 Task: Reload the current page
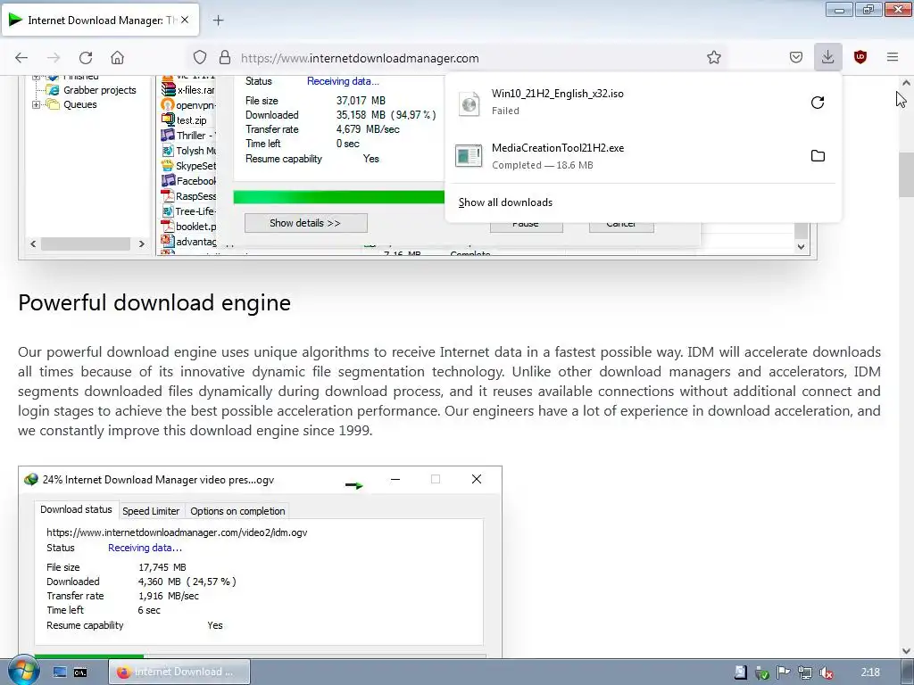point(86,58)
